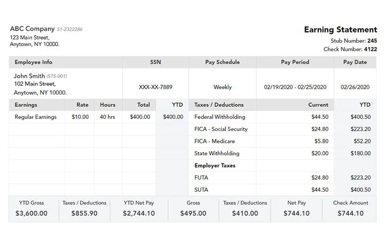Click the YTD Net Pay amount $2,744.10

(x=139, y=213)
